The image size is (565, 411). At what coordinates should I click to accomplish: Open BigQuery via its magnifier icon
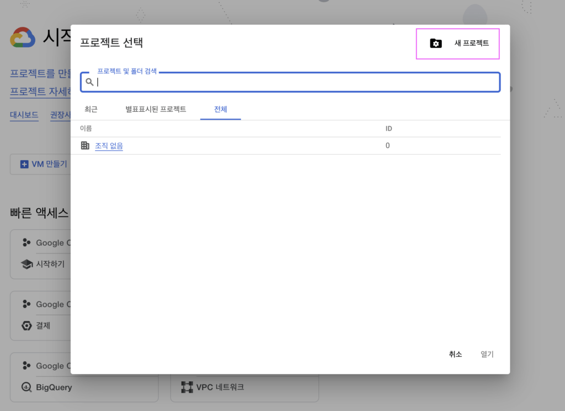pyautogui.click(x=26, y=387)
